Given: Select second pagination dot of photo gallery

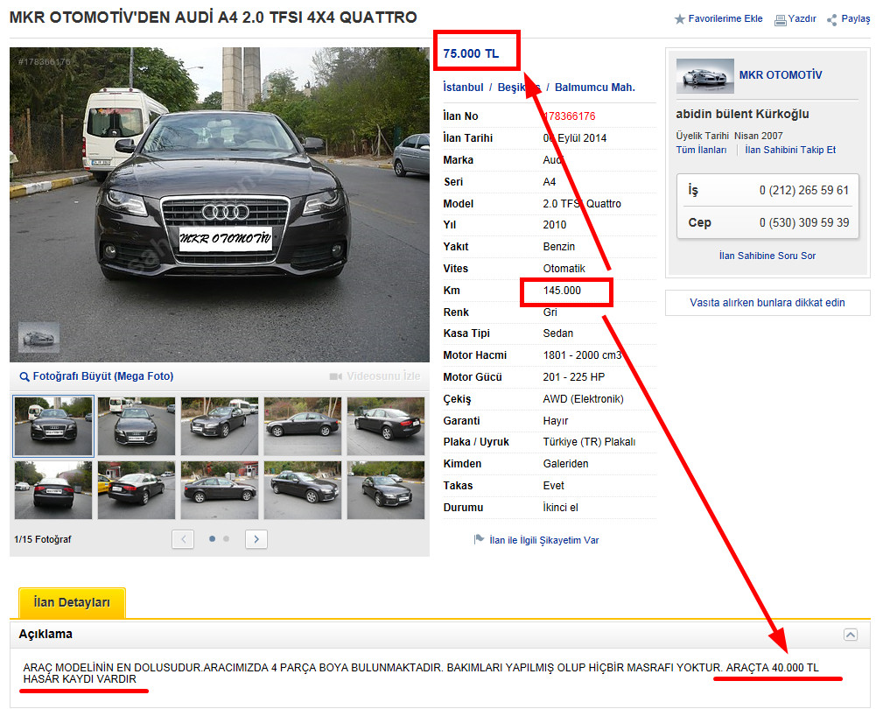Looking at the screenshot, I should (227, 538).
